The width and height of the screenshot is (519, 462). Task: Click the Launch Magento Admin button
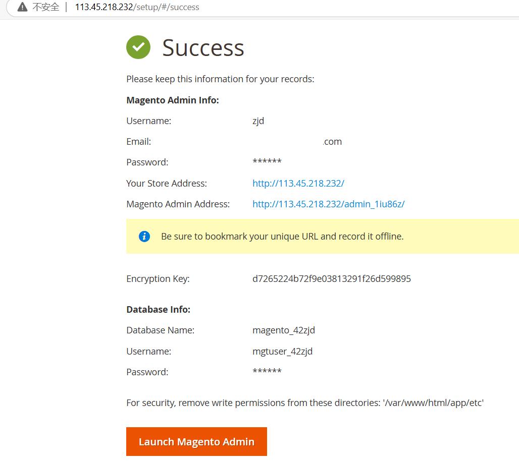(x=196, y=441)
